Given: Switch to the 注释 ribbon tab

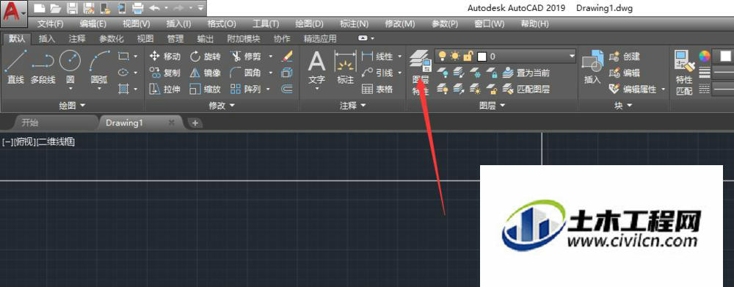Looking at the screenshot, I should pyautogui.click(x=76, y=39).
